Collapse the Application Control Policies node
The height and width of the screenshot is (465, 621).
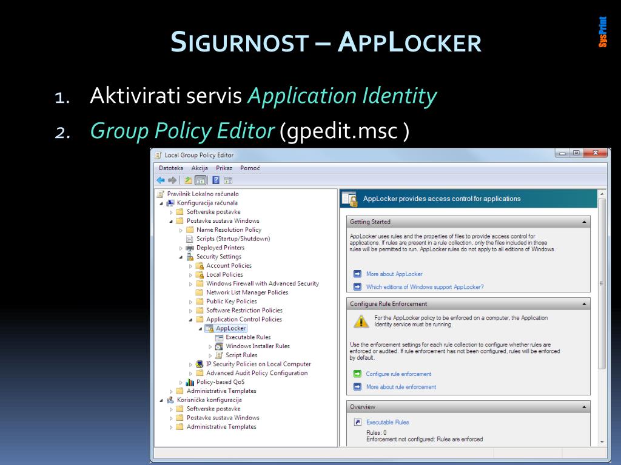click(x=190, y=320)
